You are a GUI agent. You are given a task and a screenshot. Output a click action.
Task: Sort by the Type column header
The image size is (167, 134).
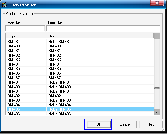pyautogui.click(x=26, y=36)
